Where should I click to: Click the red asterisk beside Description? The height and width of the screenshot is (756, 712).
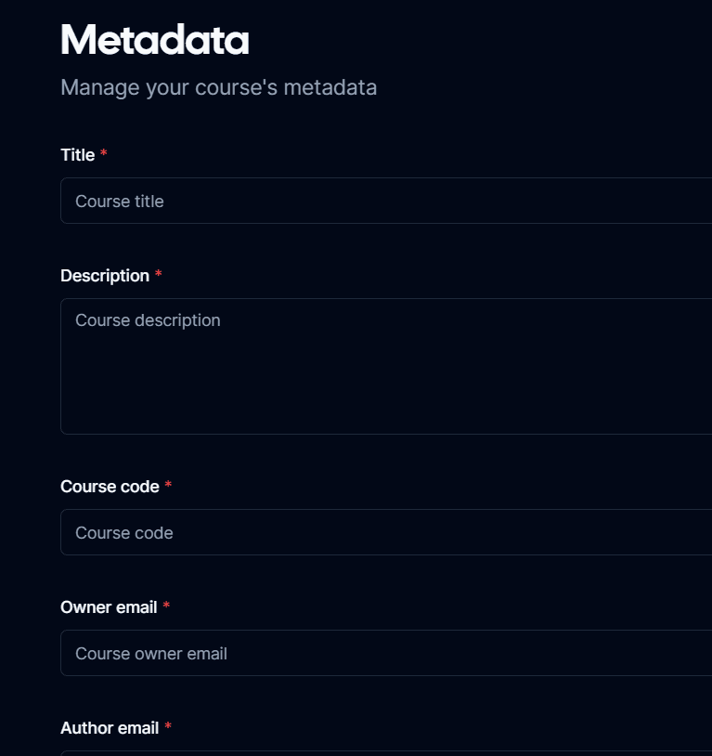158,274
